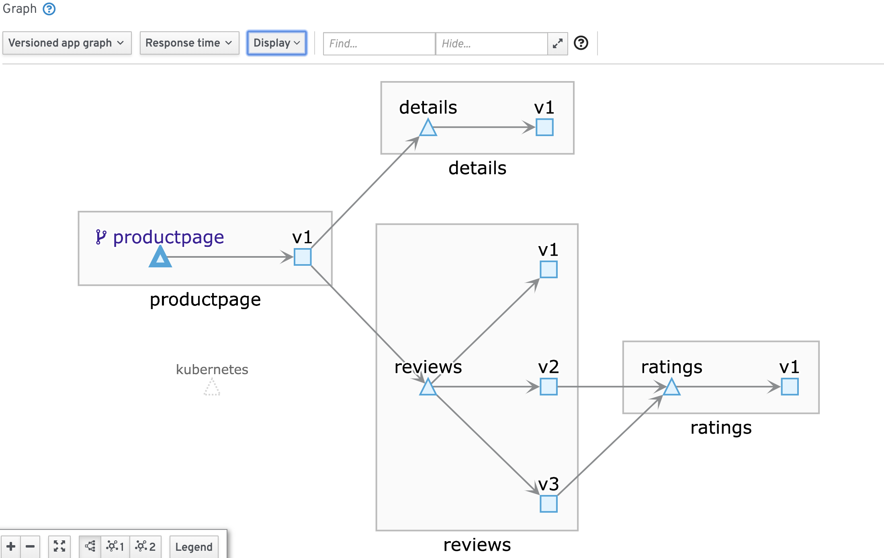Expand the find/hide input with arrows icon
The width and height of the screenshot is (884, 558).
pos(558,43)
